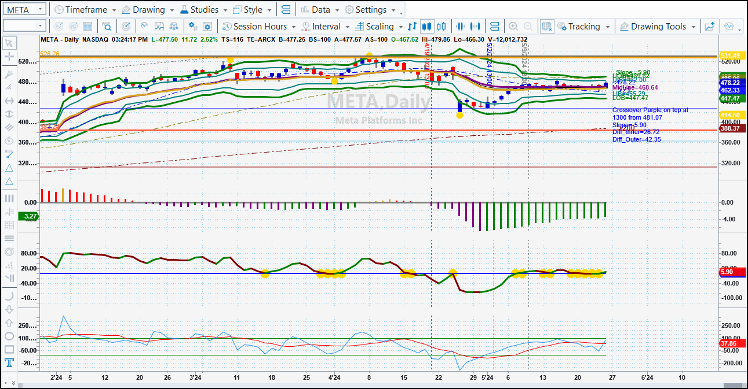Open the Data menu

[x=320, y=10]
